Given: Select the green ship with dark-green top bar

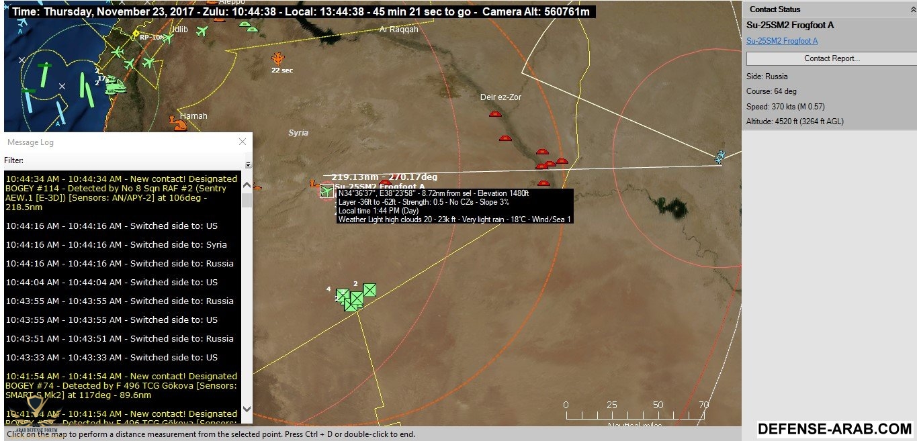Looking at the screenshot, I should coord(44,75).
